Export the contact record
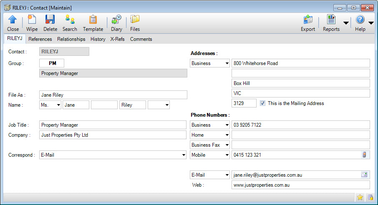The image size is (378, 205). coord(308,23)
